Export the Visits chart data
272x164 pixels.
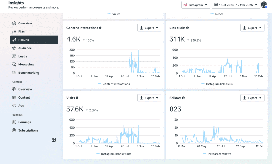[x=149, y=98]
